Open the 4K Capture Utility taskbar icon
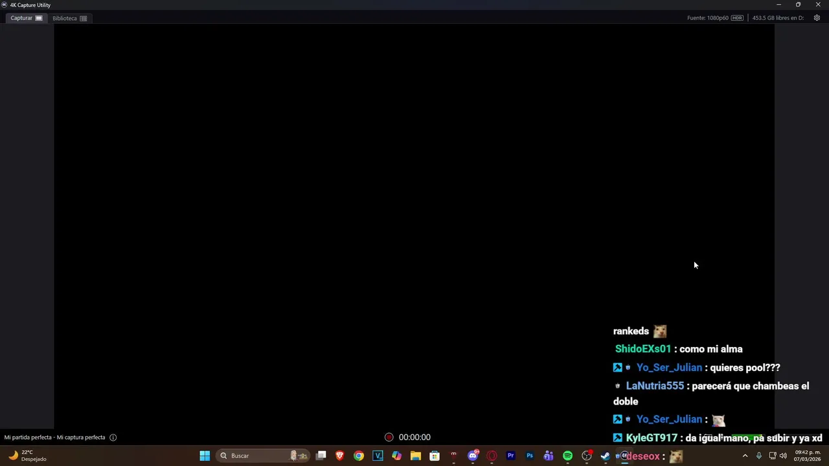Screen dimensions: 829x466 624,456
